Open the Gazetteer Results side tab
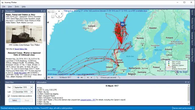The width and height of the screenshot is (195, 110). (192, 55)
